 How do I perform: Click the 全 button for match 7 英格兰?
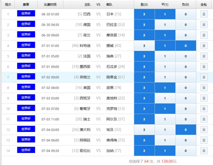[204, 77]
